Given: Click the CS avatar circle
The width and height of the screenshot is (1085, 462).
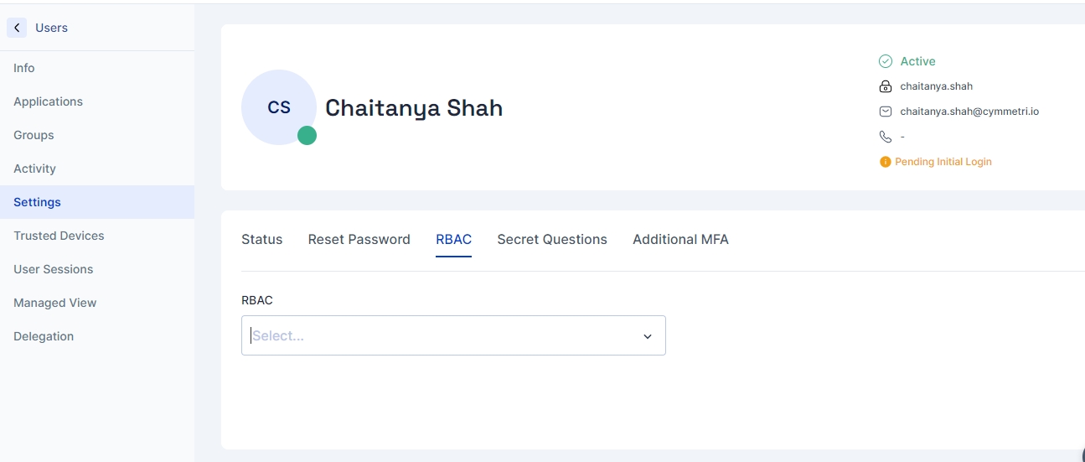Looking at the screenshot, I should pos(278,107).
